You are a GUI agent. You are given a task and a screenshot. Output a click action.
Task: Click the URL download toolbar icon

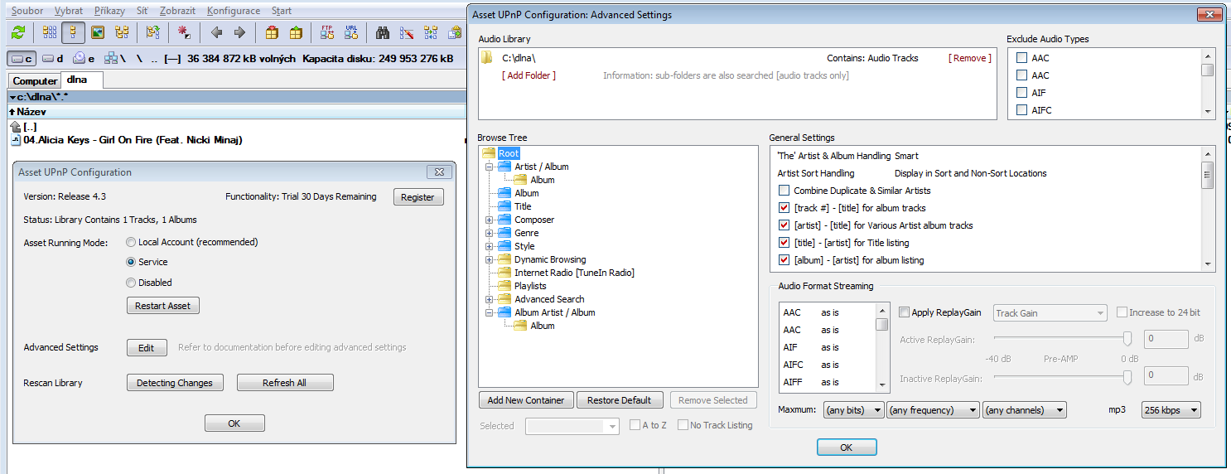351,32
